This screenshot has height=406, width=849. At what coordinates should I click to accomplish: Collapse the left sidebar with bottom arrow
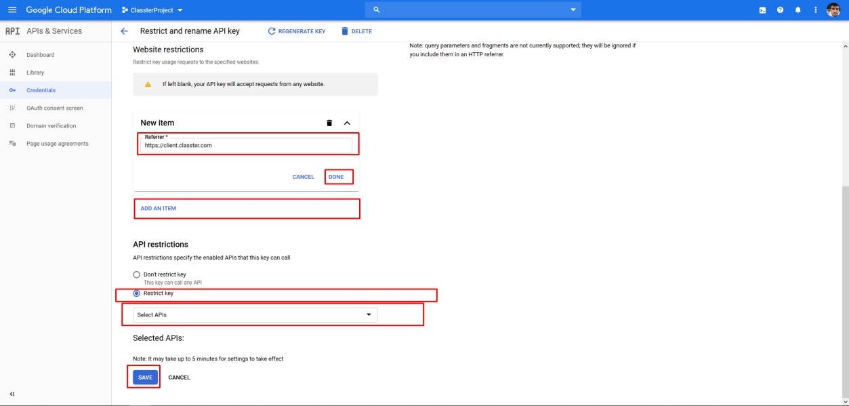click(12, 394)
